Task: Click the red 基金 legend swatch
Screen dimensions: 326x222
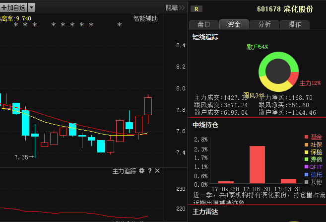Action: coord(306,137)
